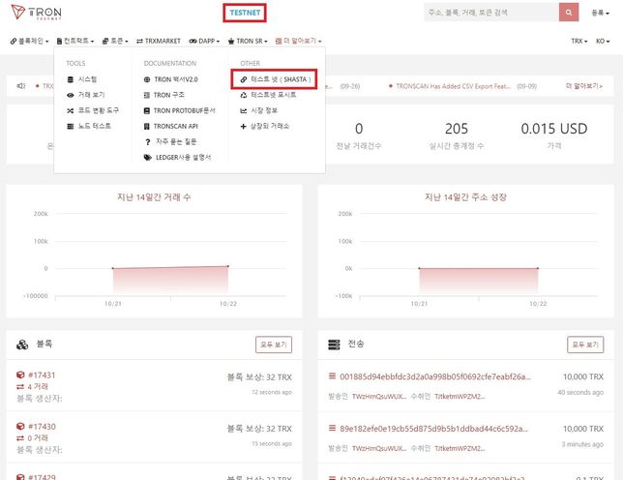The image size is (623, 480).
Task: Click the announcement speaker icon
Action: (x=20, y=86)
